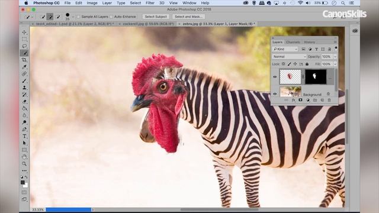Screen dimensions: 379x213
Task: Click foreground color swatch
Action: [x=23, y=182]
